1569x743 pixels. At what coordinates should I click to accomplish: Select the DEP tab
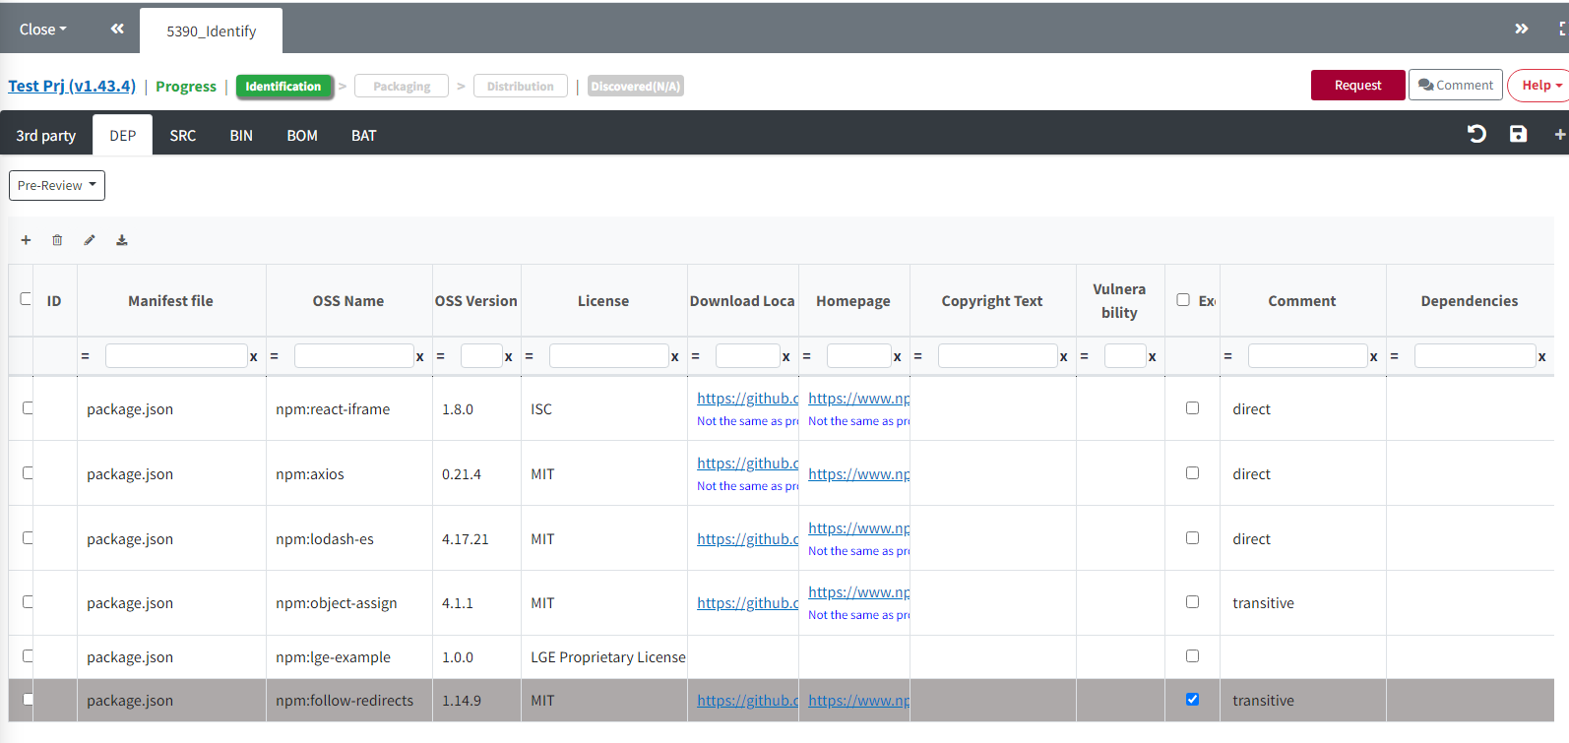point(123,135)
